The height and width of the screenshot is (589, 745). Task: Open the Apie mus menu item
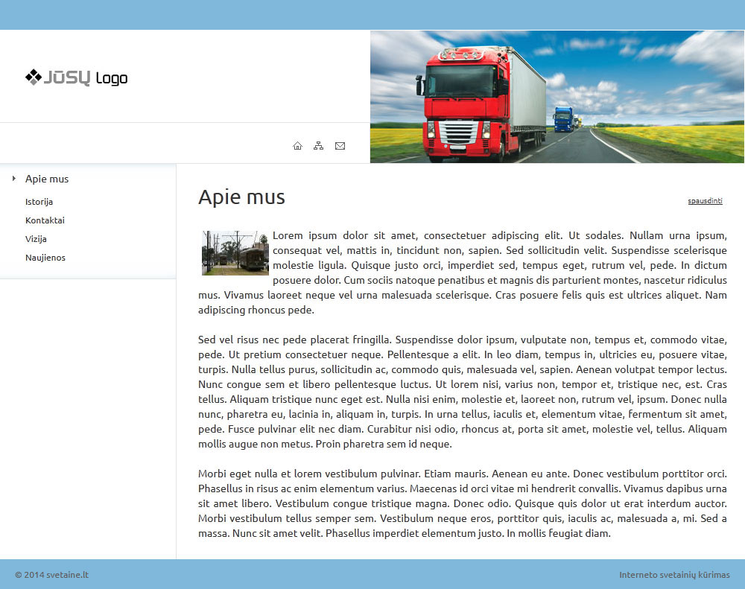(x=47, y=179)
